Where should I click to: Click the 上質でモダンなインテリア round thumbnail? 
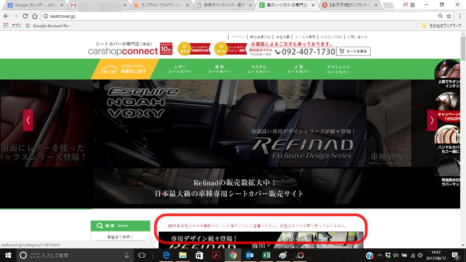tap(448, 75)
